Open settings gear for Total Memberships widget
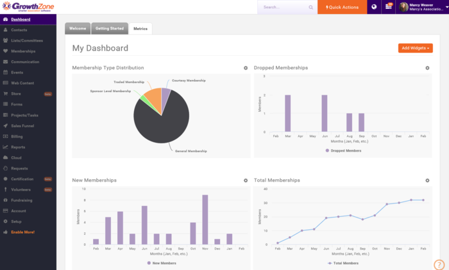Viewport: 449px width, 270px height. pos(427,180)
